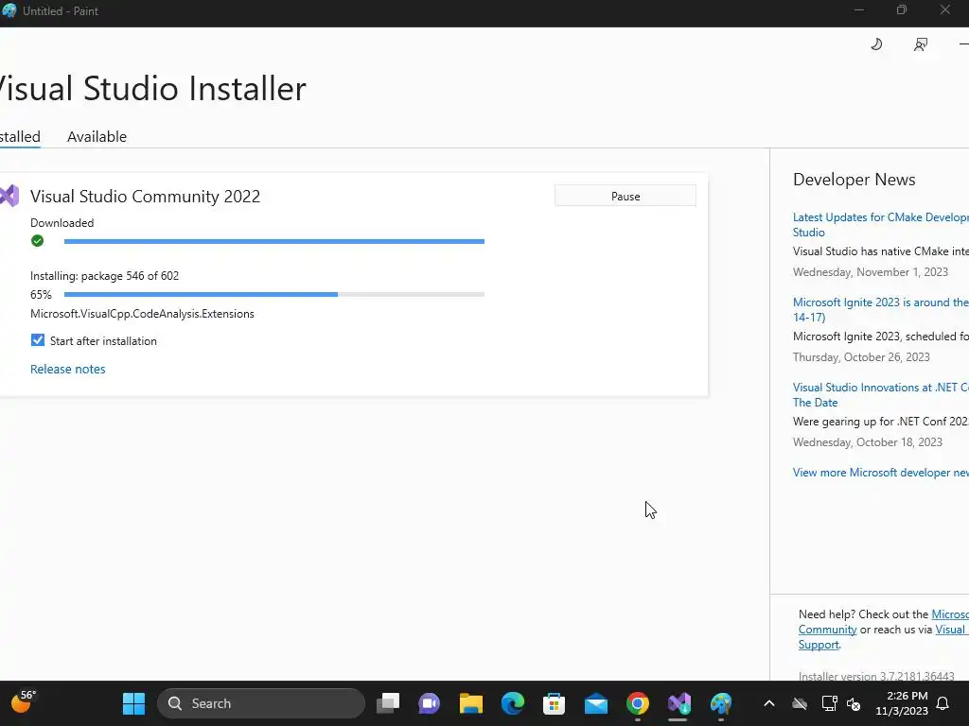Click the Visual Studio Community 2022 logo
The image size is (969, 726).
[9, 196]
